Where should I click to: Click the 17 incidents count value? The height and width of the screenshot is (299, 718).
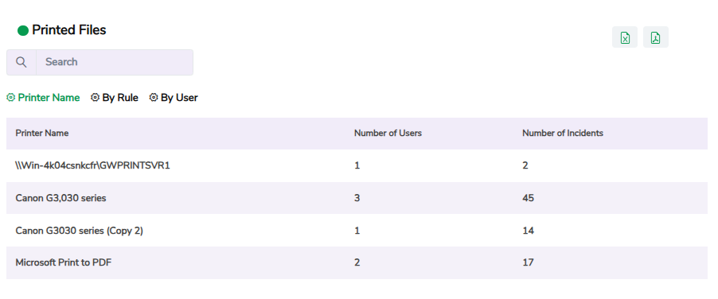pyautogui.click(x=528, y=263)
